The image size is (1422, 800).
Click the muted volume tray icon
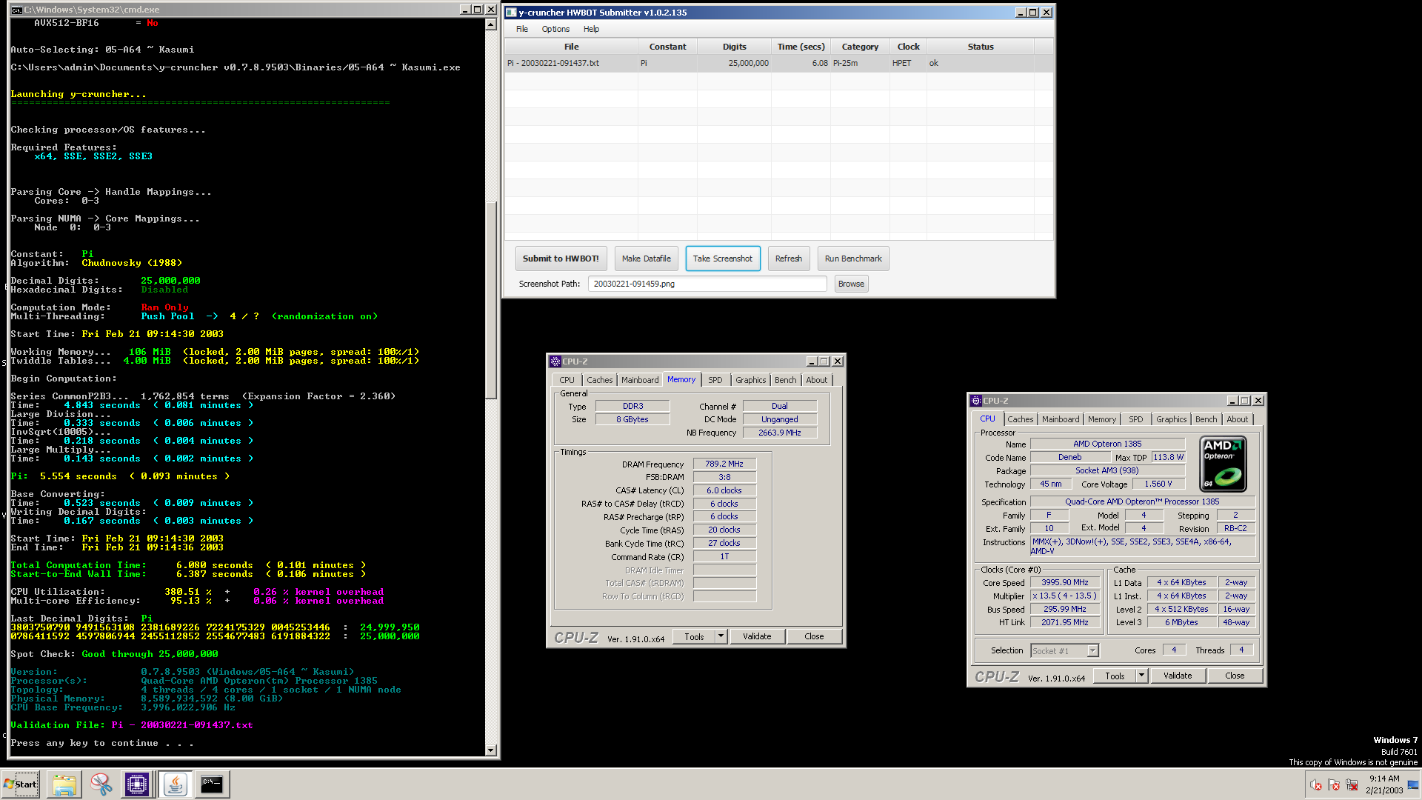[x=1316, y=785]
